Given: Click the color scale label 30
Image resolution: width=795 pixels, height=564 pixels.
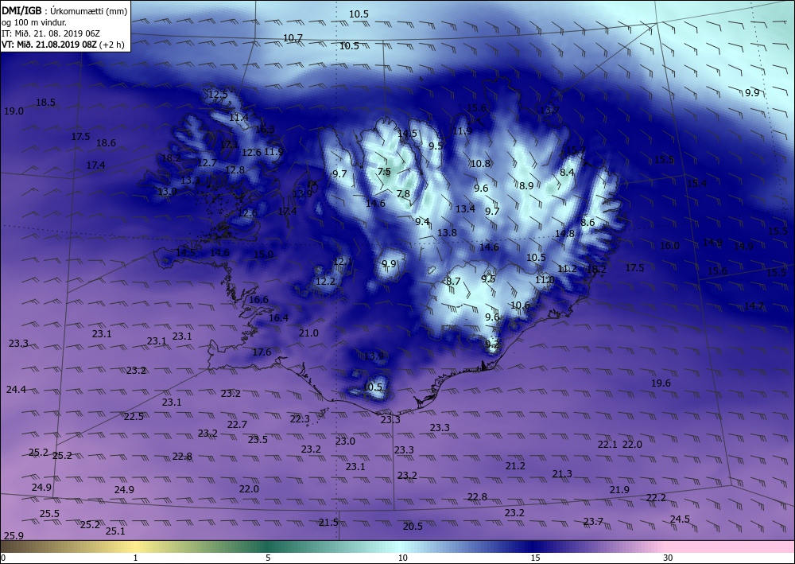Looking at the screenshot, I should click(668, 558).
